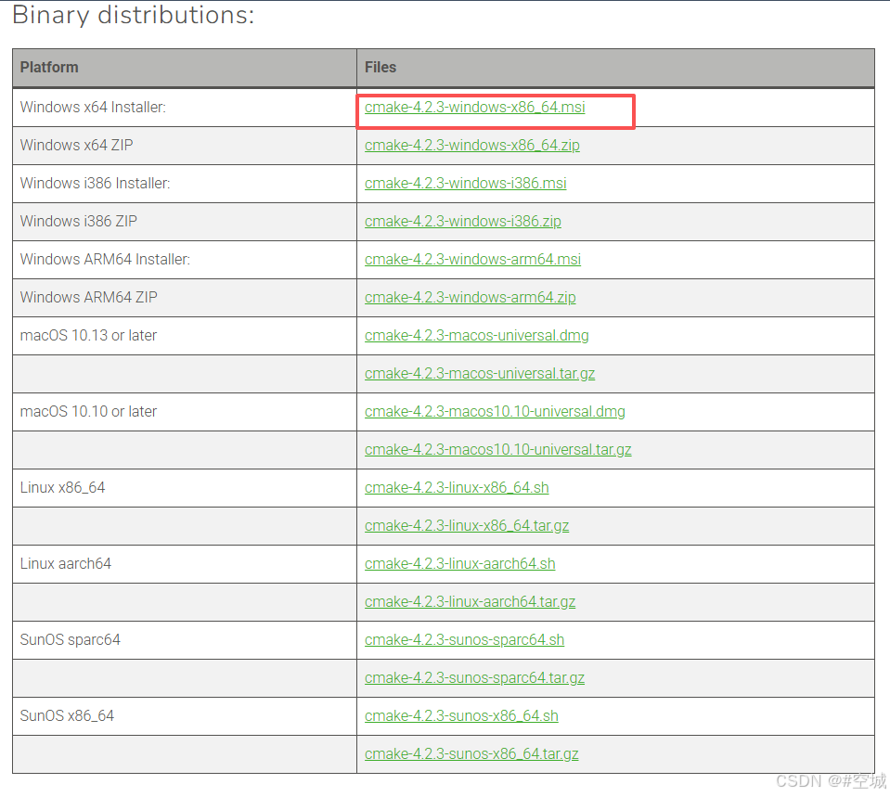890x797 pixels.
Task: Click the 'macOS 10.13 or later' cell
Action: click(x=185, y=336)
